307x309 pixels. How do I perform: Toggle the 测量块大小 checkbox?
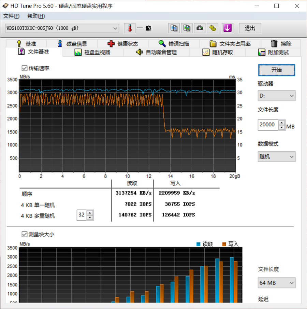click(x=25, y=234)
